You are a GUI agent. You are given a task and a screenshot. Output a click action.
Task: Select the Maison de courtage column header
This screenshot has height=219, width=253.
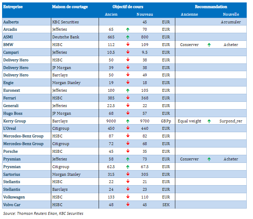pos(70,7)
